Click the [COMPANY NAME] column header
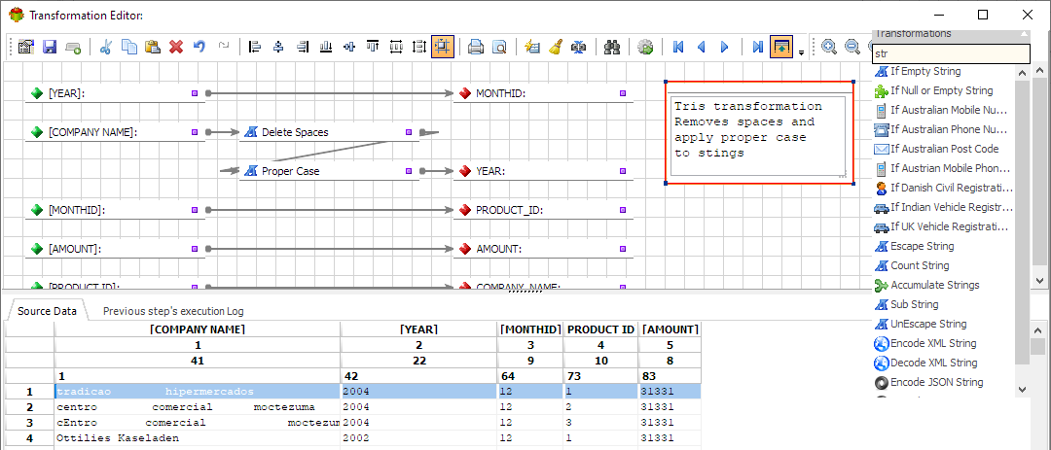 click(197, 329)
